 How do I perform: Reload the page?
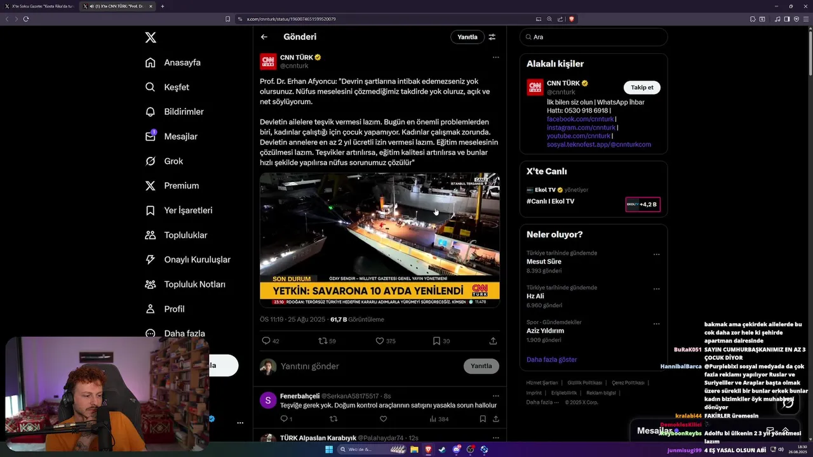click(26, 19)
